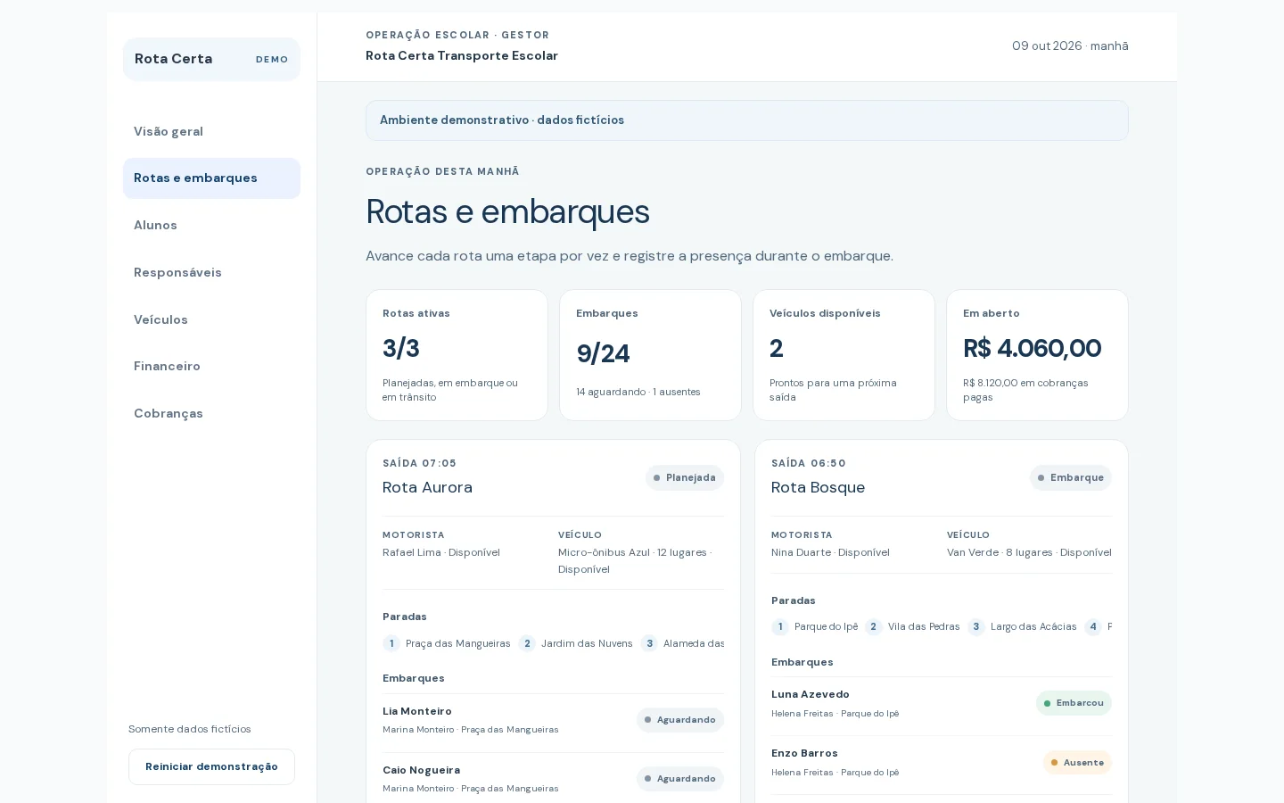1284x803 pixels.
Task: Open Financeiro in the sidebar
Action: pos(211,367)
